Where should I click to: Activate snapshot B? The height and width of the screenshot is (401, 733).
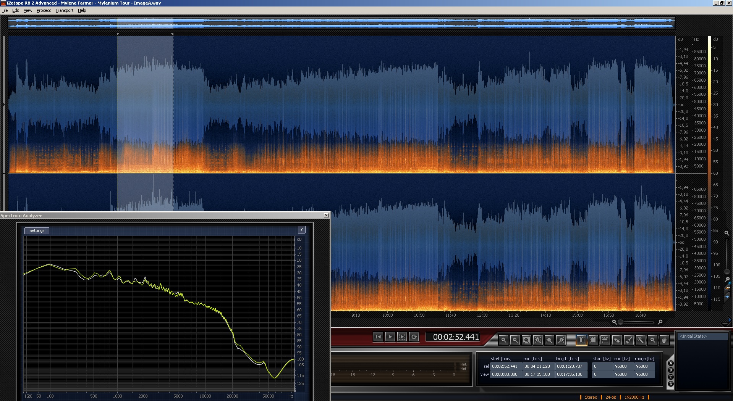click(x=671, y=370)
